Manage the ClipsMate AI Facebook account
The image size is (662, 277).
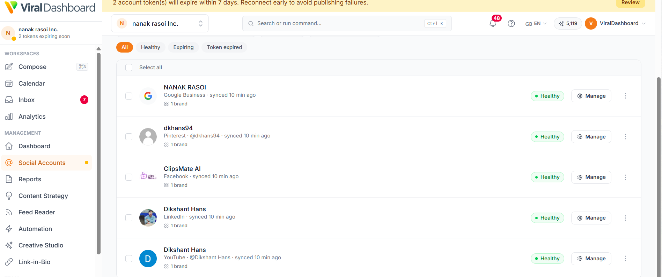pos(591,177)
